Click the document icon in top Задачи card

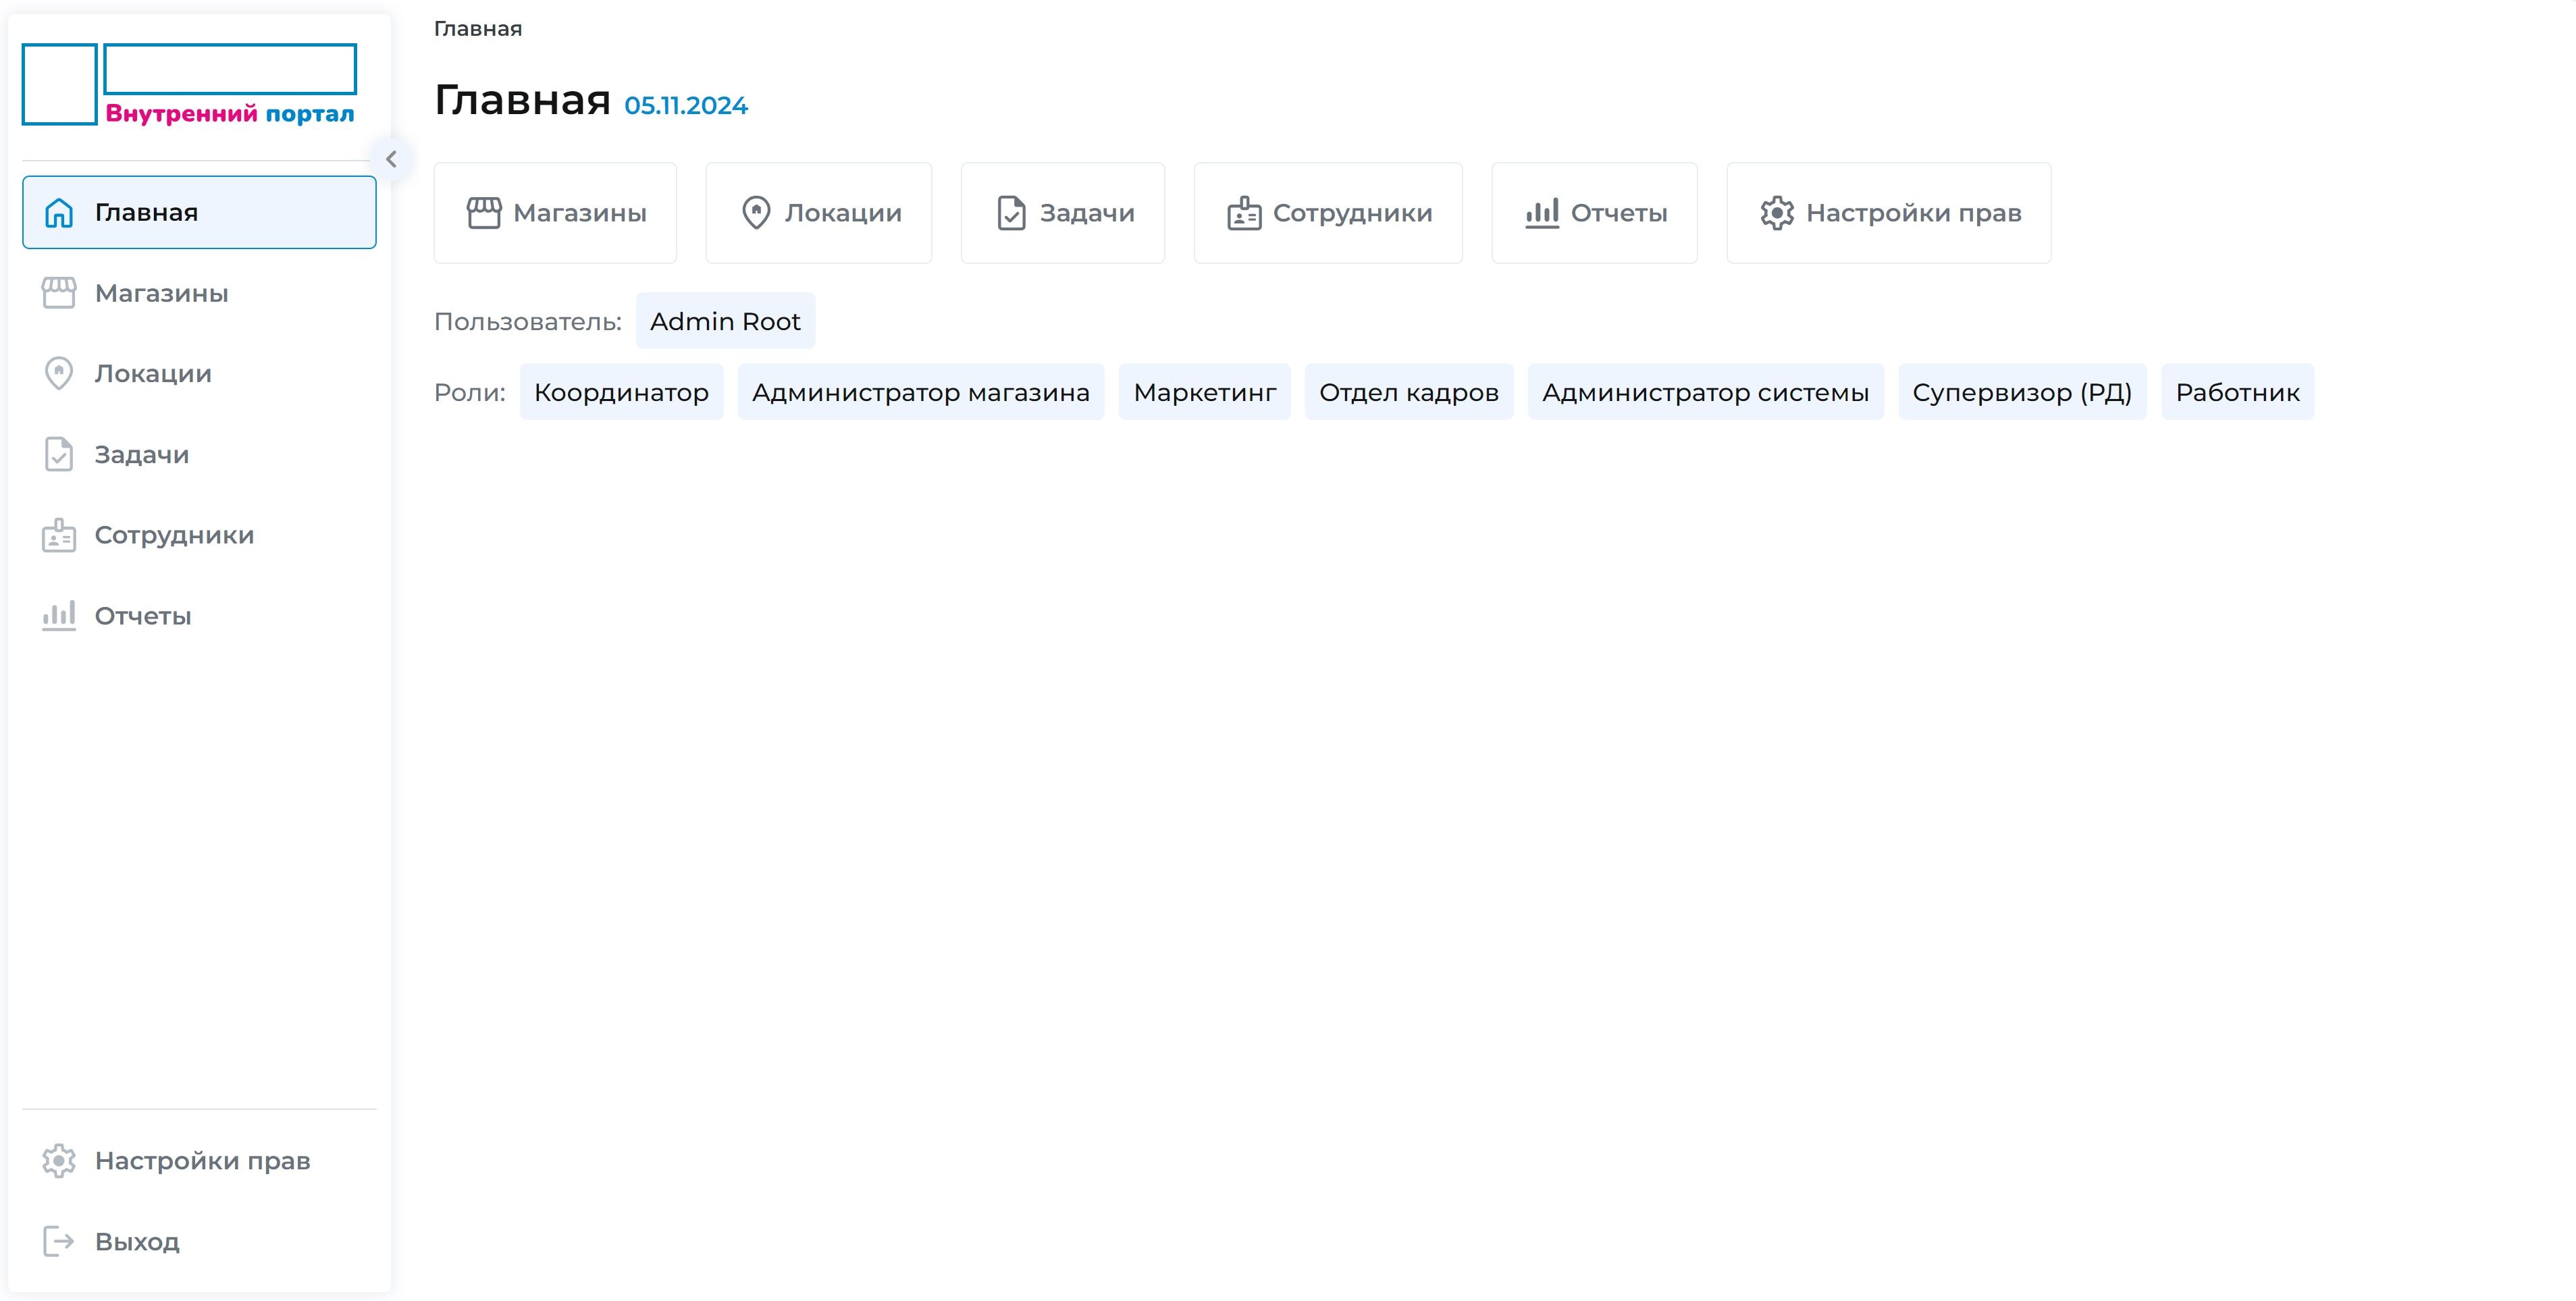click(1012, 213)
